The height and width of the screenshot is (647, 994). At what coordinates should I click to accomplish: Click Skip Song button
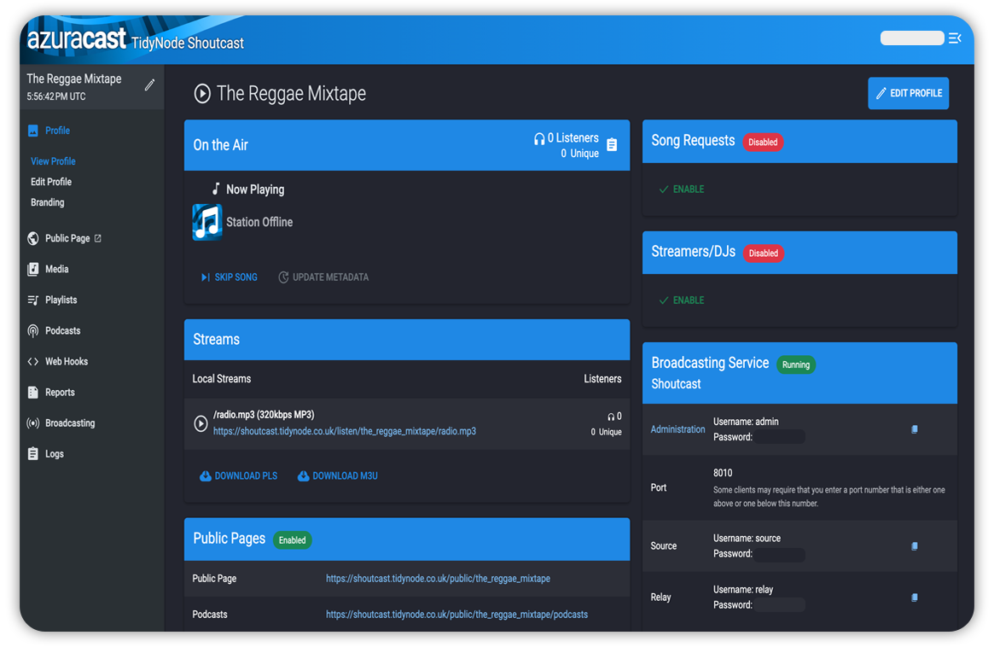coord(229,277)
